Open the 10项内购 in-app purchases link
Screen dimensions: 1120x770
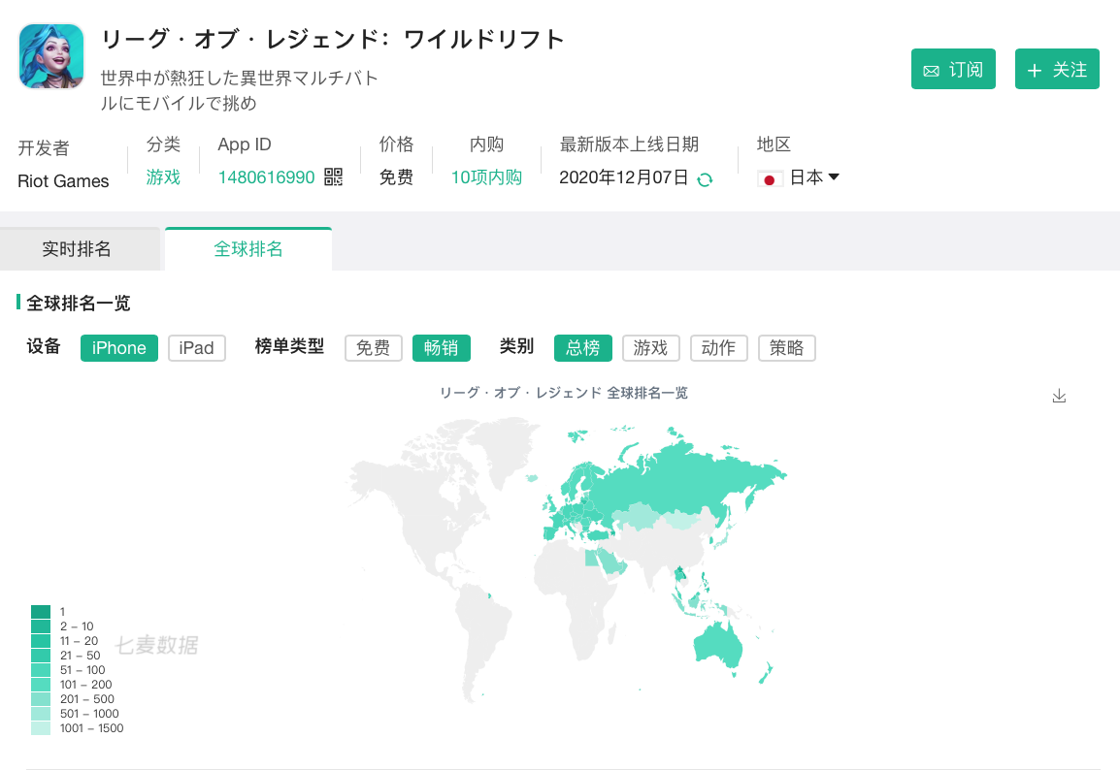485,179
